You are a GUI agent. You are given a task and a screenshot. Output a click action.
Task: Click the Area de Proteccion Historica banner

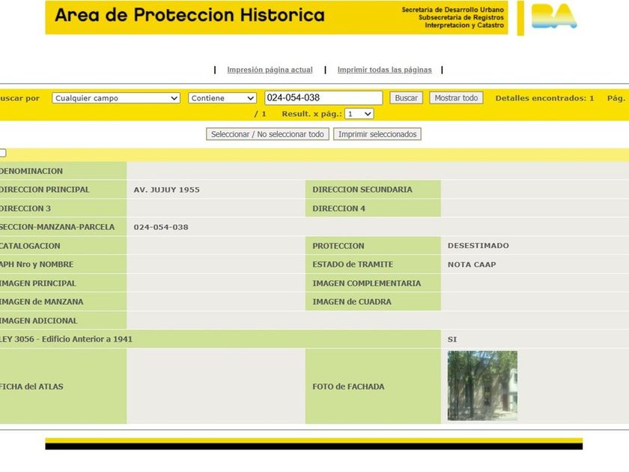coord(276,18)
